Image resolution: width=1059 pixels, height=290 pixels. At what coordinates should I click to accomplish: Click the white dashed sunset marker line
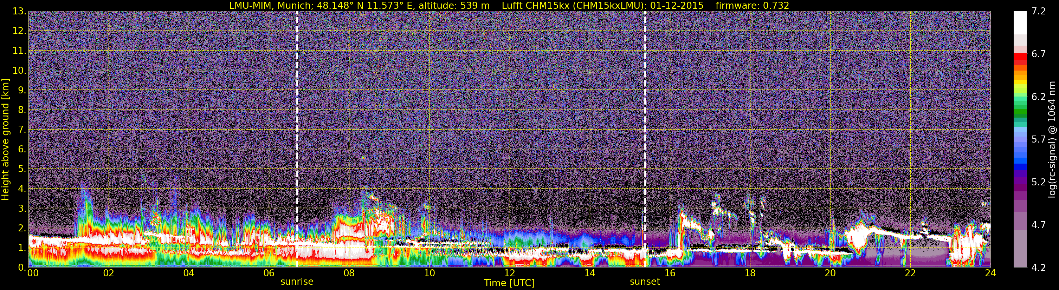[x=645, y=139]
